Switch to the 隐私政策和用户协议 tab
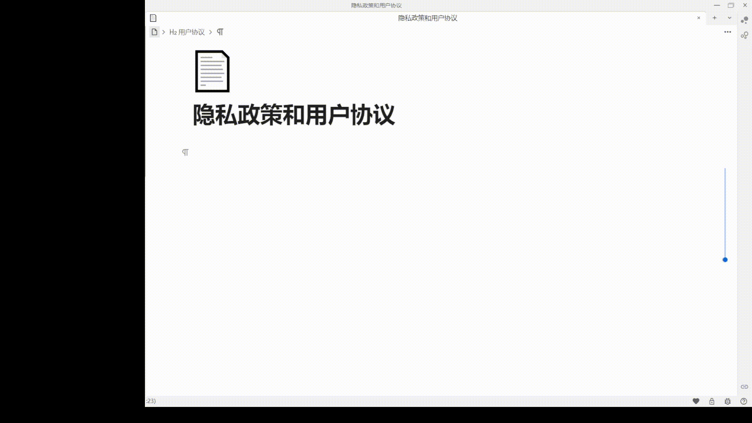The image size is (752, 423). [x=427, y=18]
